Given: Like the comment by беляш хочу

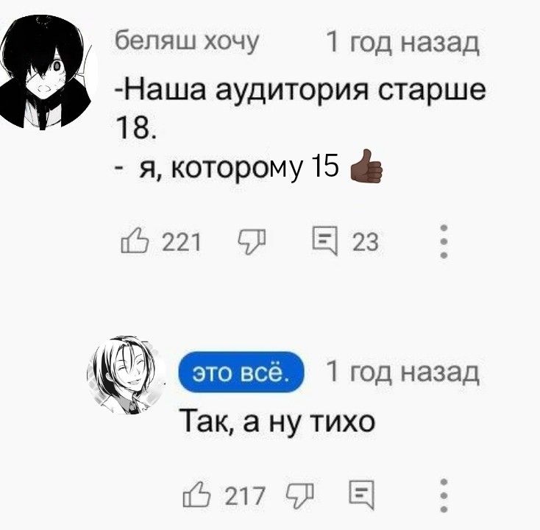Looking at the screenshot, I should pos(135,241).
